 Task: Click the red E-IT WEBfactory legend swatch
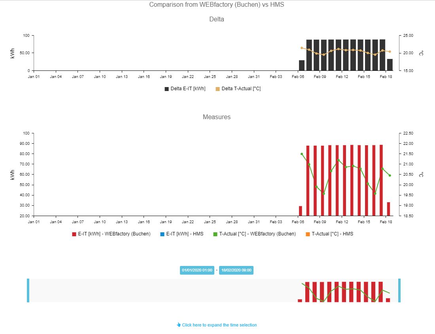[74, 234]
